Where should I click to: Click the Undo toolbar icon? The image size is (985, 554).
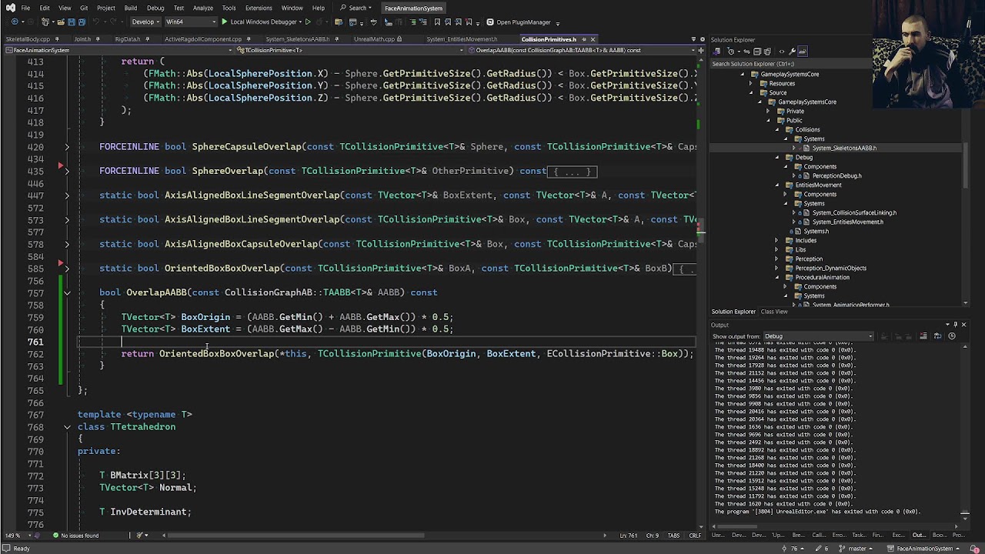[x=96, y=22]
